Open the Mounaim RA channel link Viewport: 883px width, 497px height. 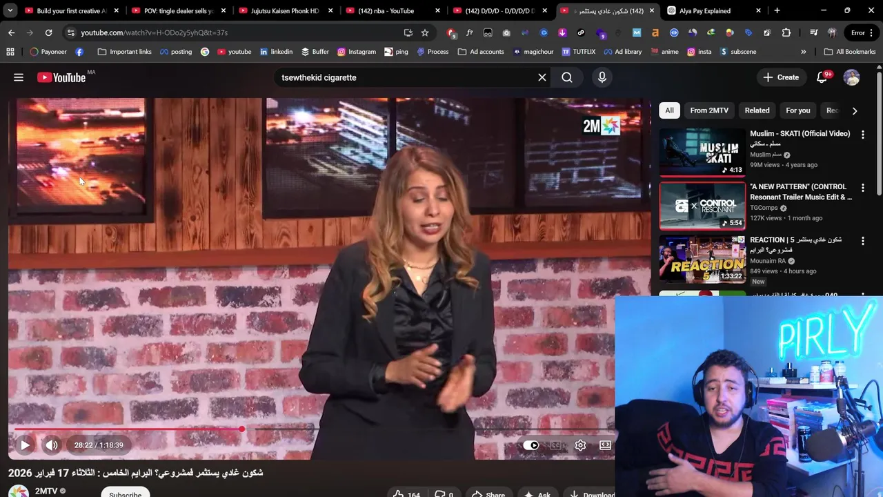point(768,261)
